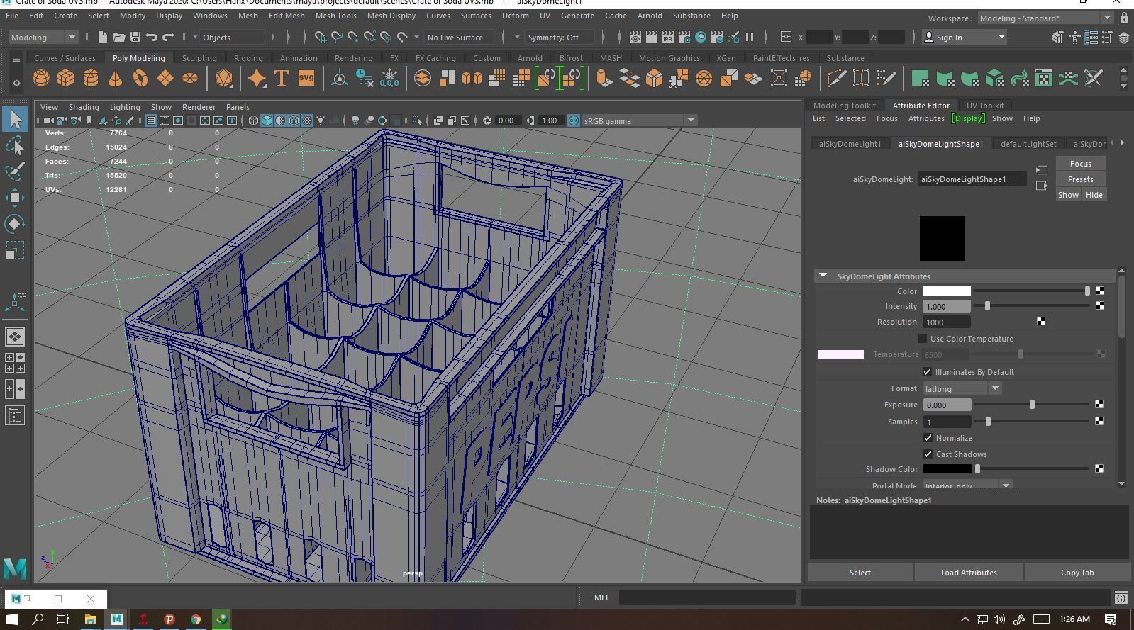Switch to the Rigging shelf tab
This screenshot has width=1134, height=630.
click(x=248, y=58)
